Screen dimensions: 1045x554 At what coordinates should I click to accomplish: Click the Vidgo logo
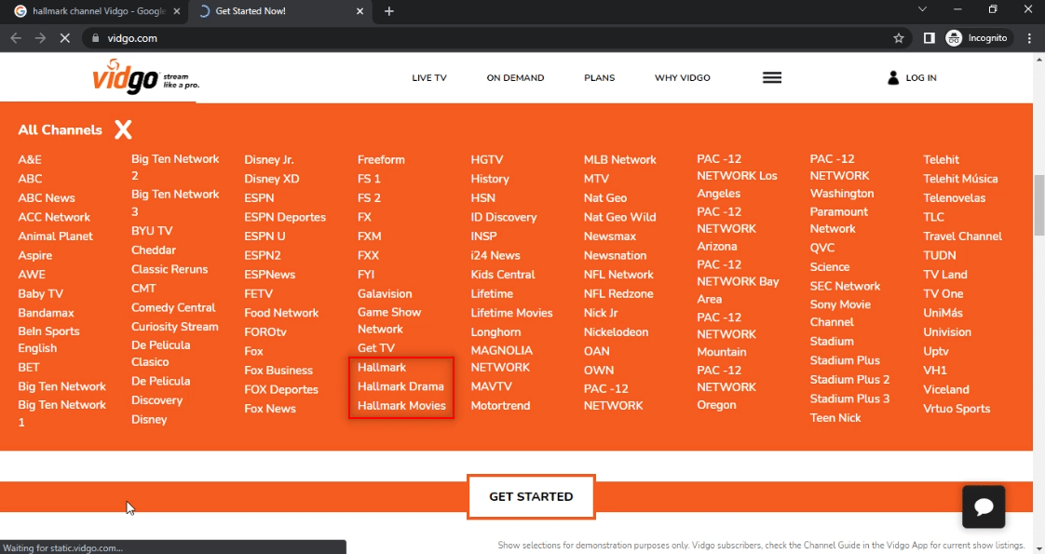(x=146, y=76)
